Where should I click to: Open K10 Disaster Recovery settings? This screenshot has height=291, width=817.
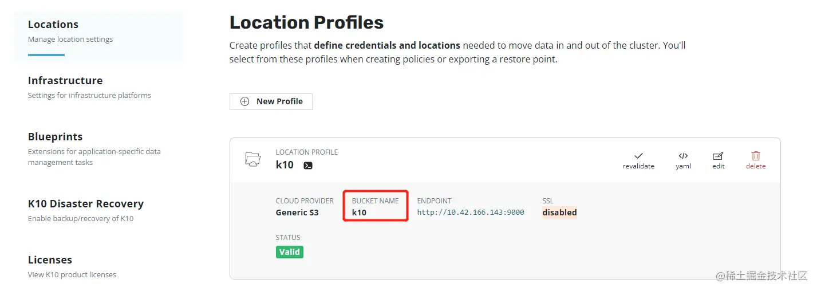point(86,204)
